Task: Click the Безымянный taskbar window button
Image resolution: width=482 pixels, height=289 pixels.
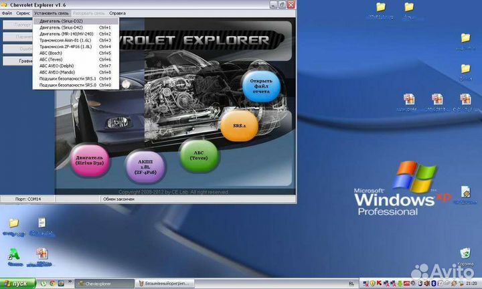Action: [x=169, y=284]
